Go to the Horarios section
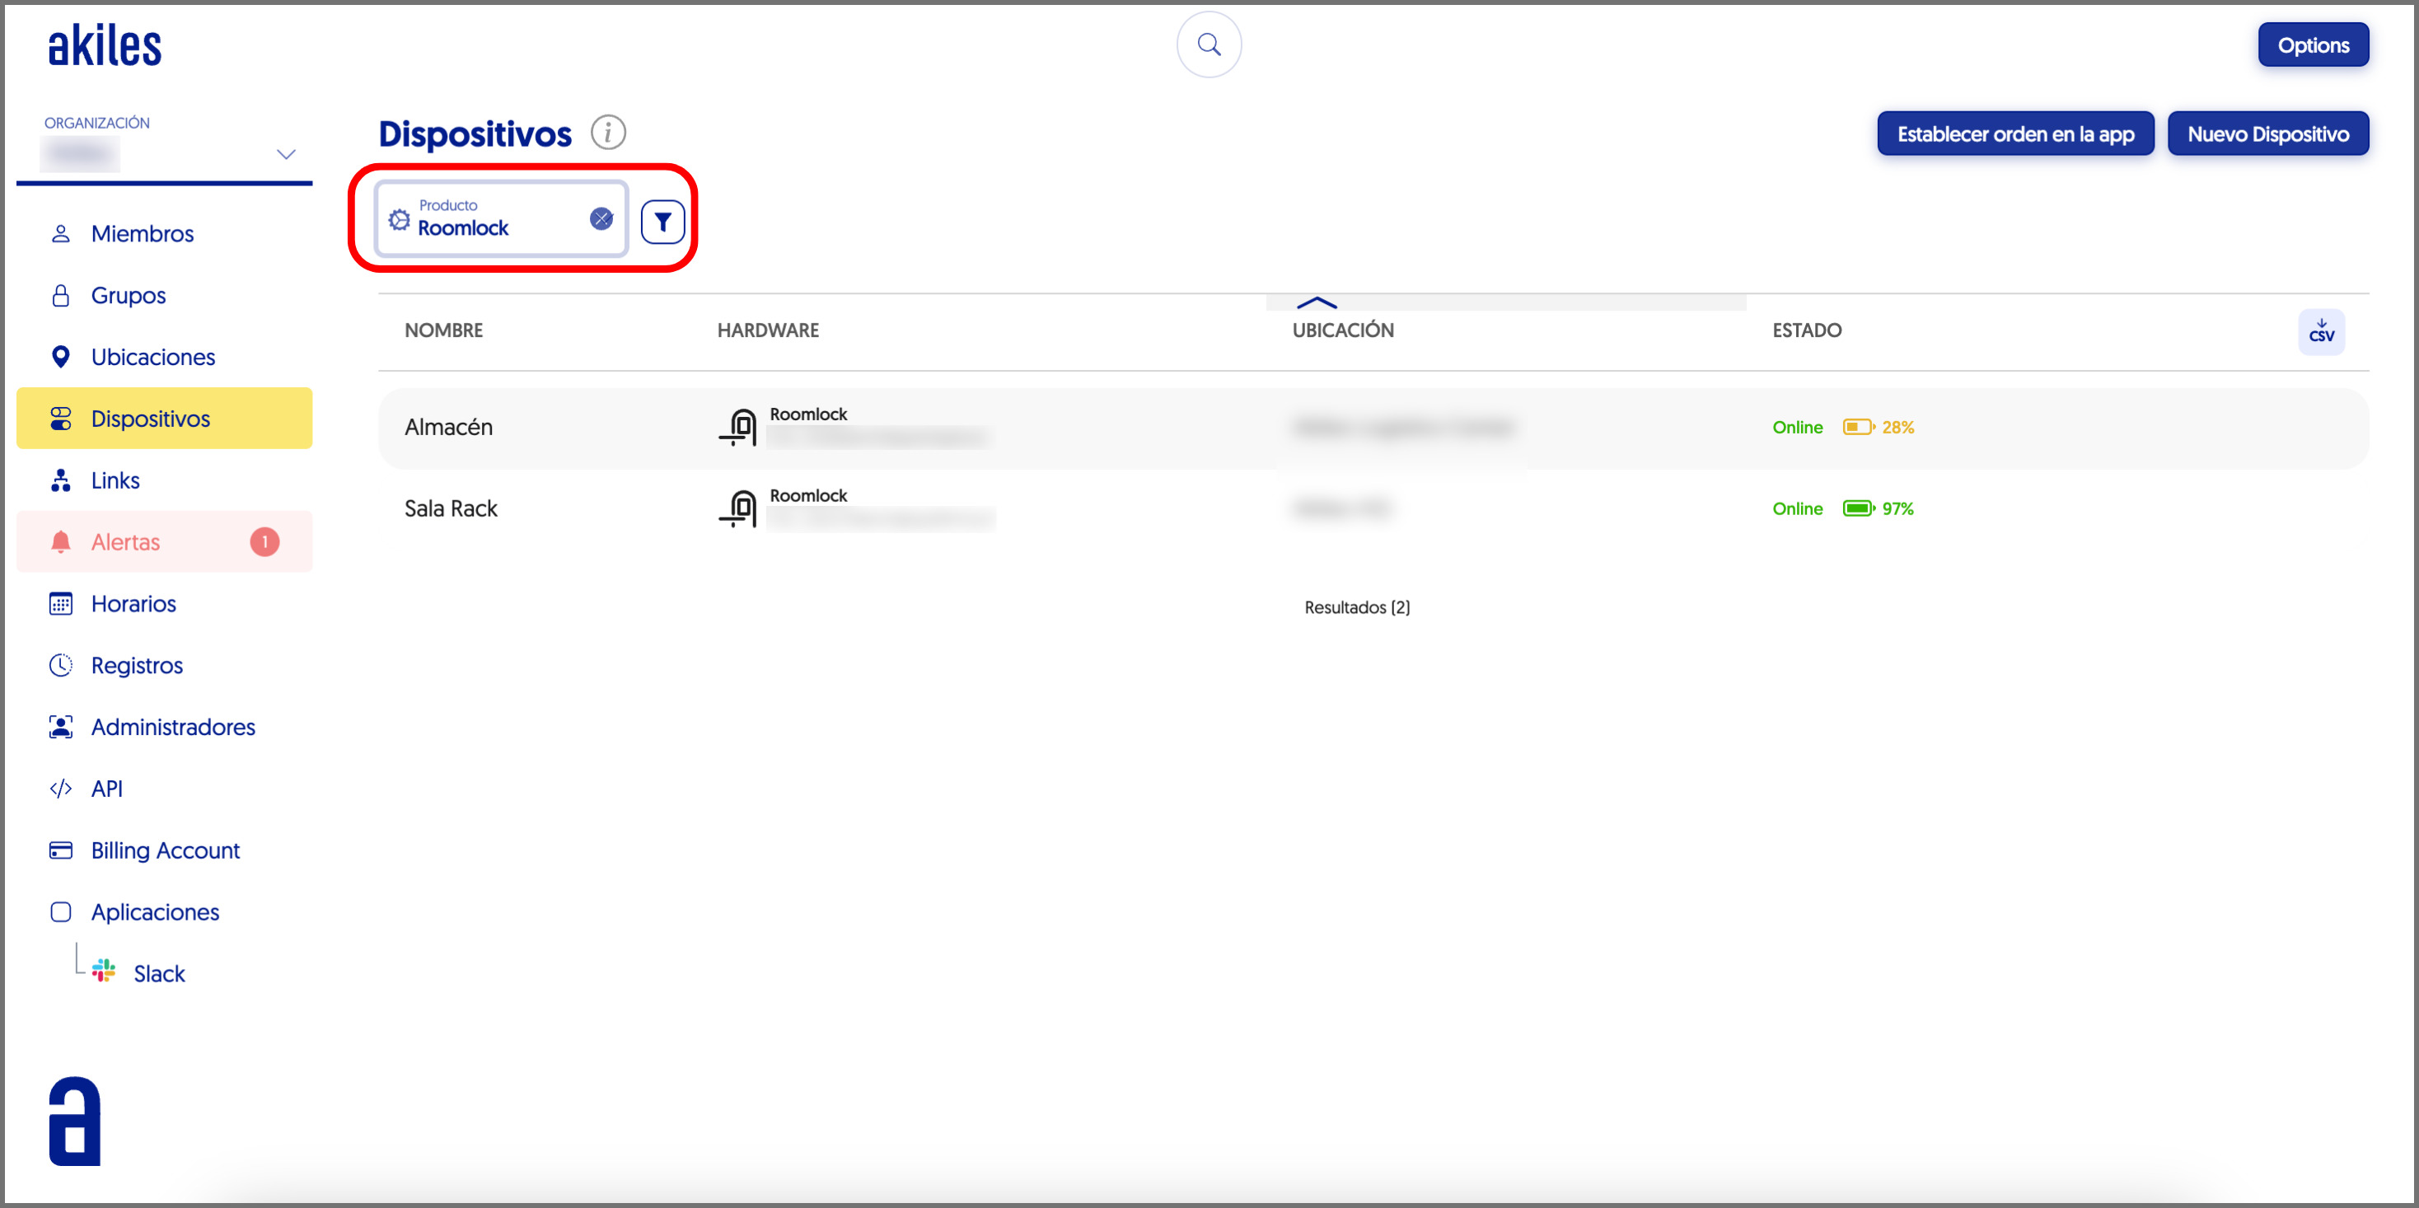This screenshot has height=1208, width=2419. click(133, 604)
